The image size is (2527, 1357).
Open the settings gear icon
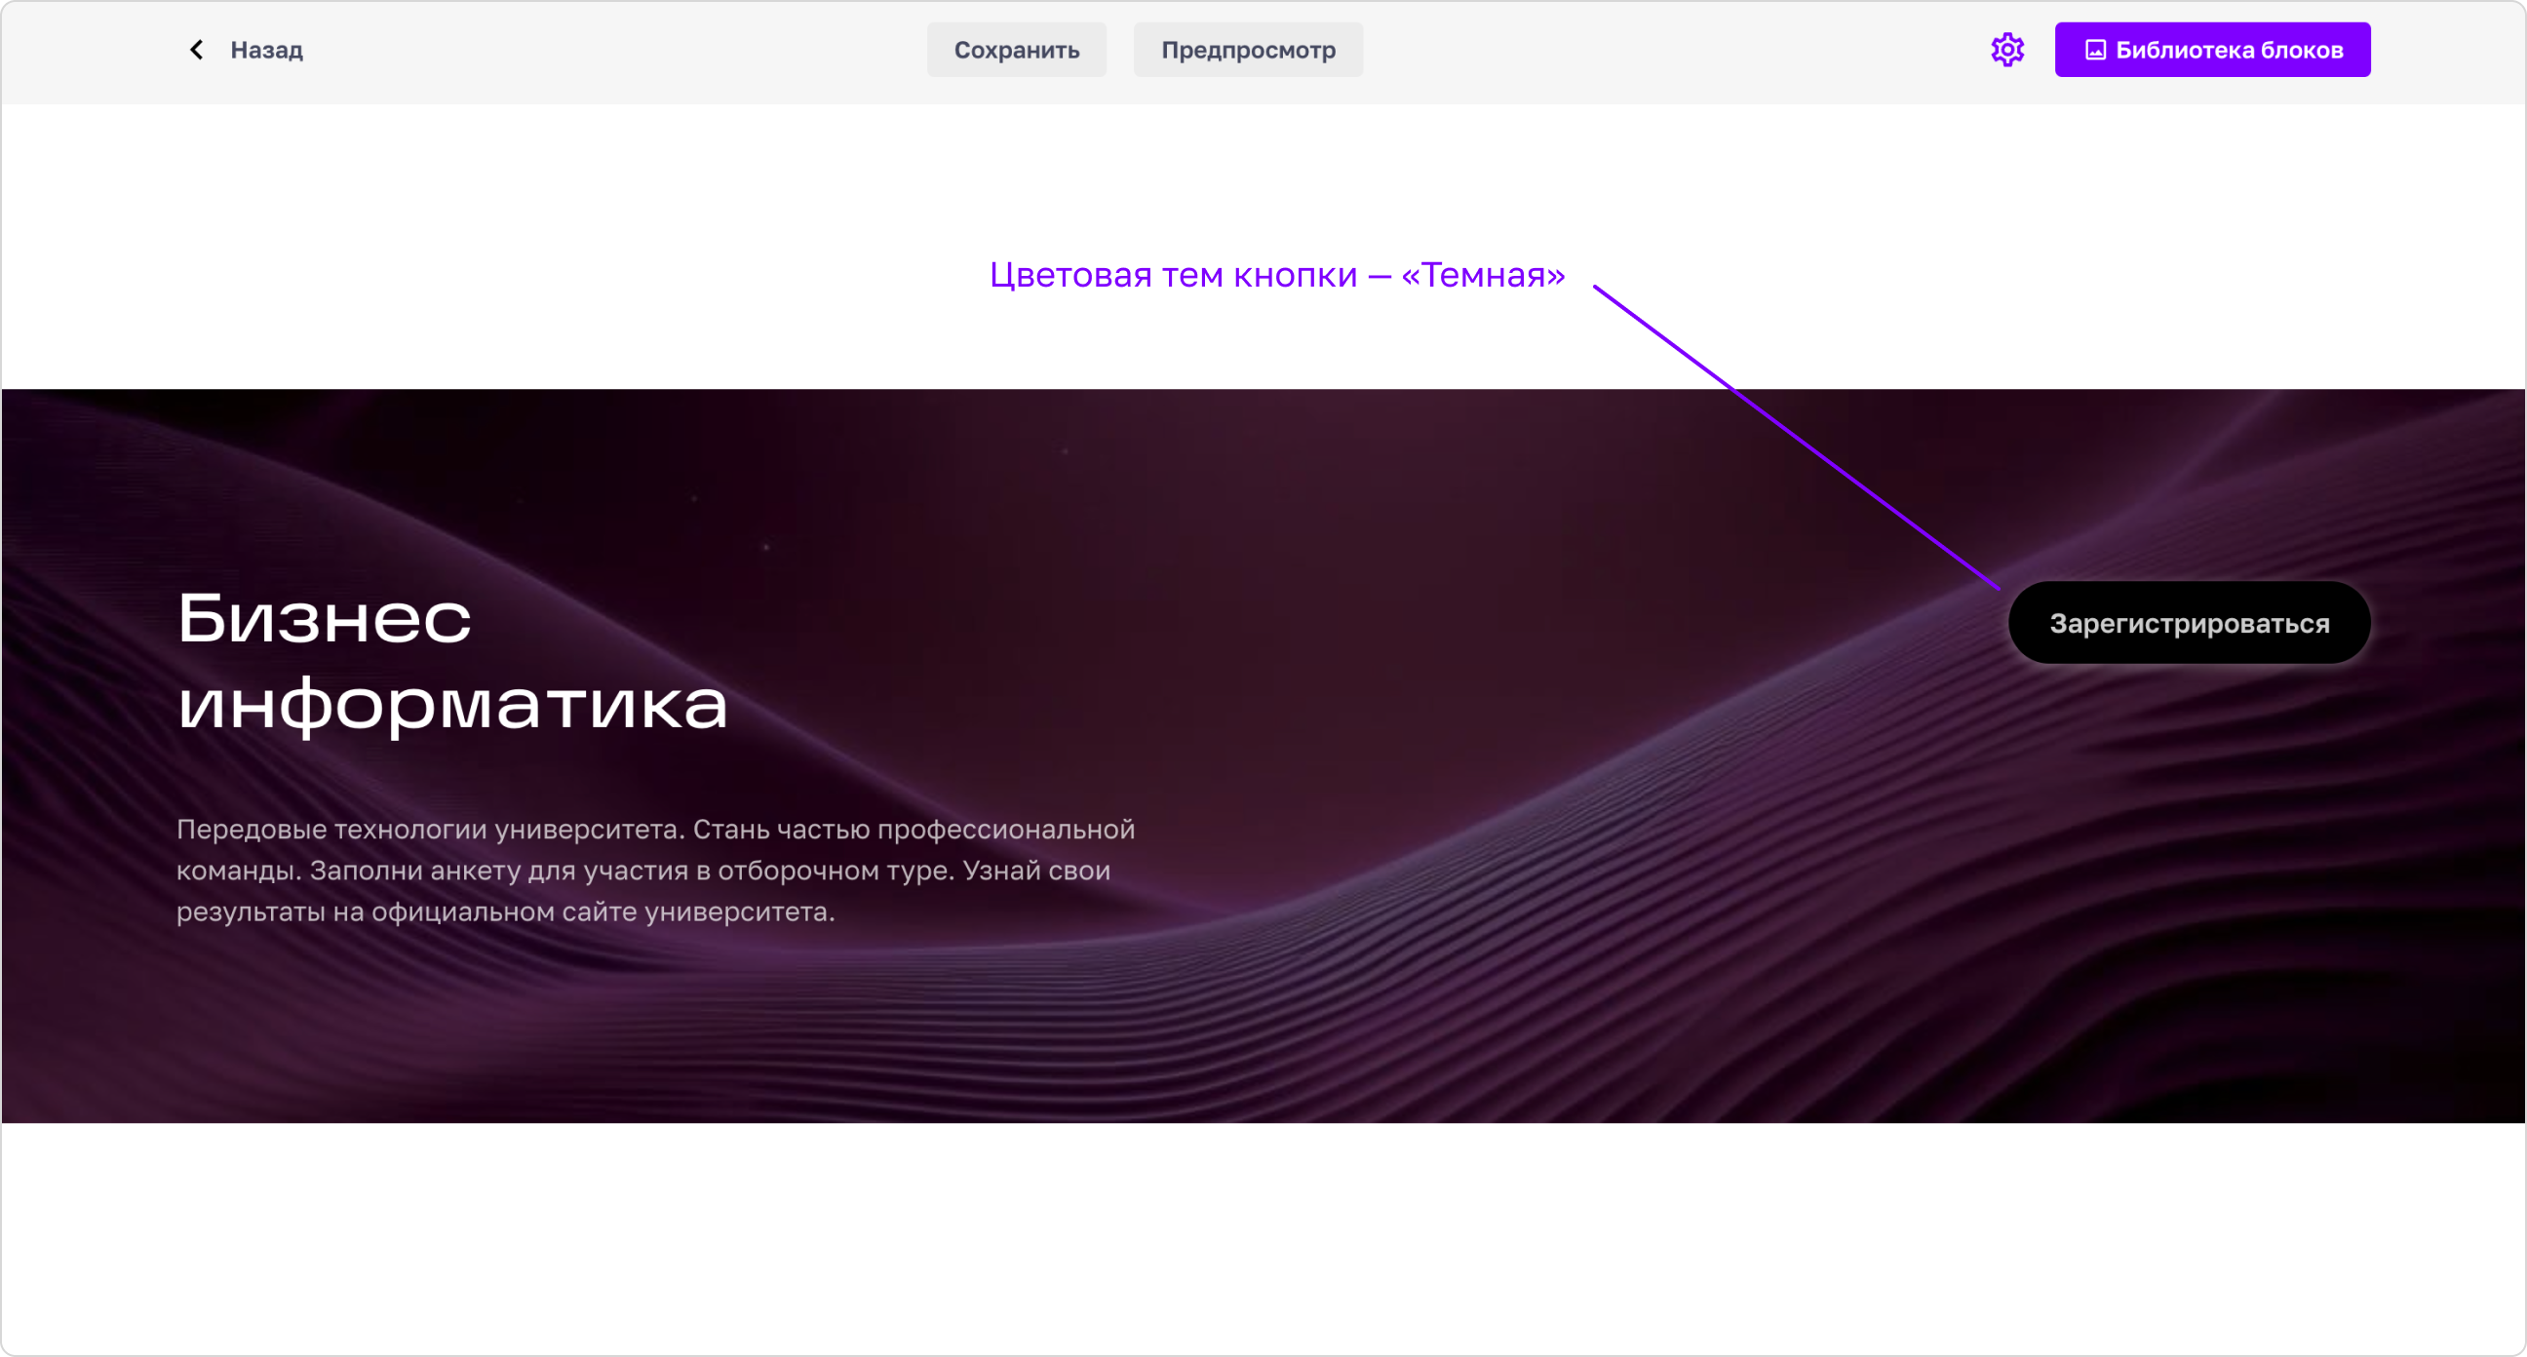(2007, 50)
